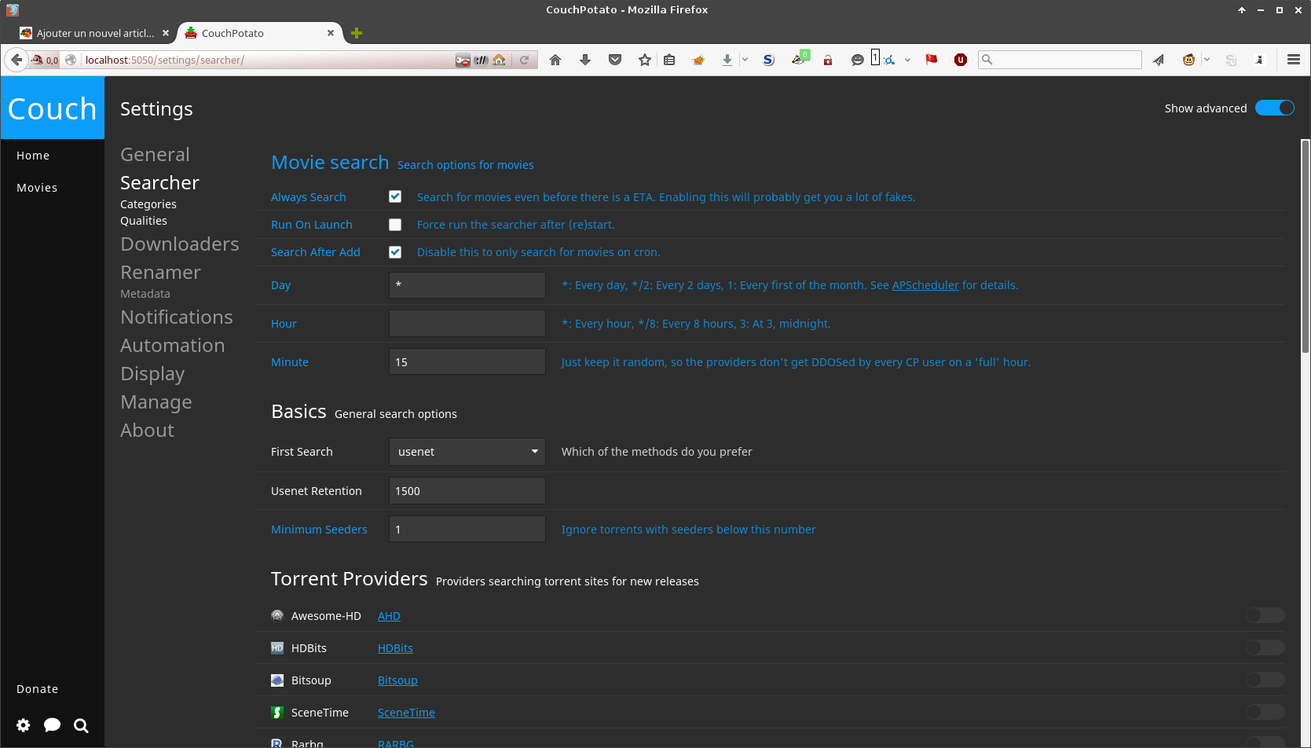The height and width of the screenshot is (748, 1311).
Task: Open the Qualities sub-item under Searcher
Action: pos(144,221)
